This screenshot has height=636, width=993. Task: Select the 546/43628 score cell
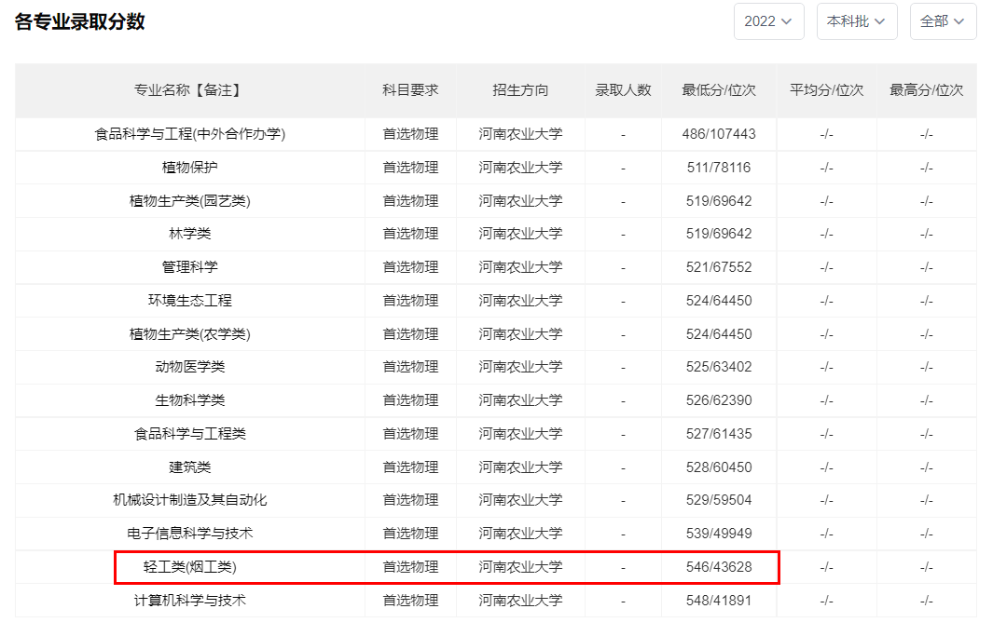tap(719, 566)
